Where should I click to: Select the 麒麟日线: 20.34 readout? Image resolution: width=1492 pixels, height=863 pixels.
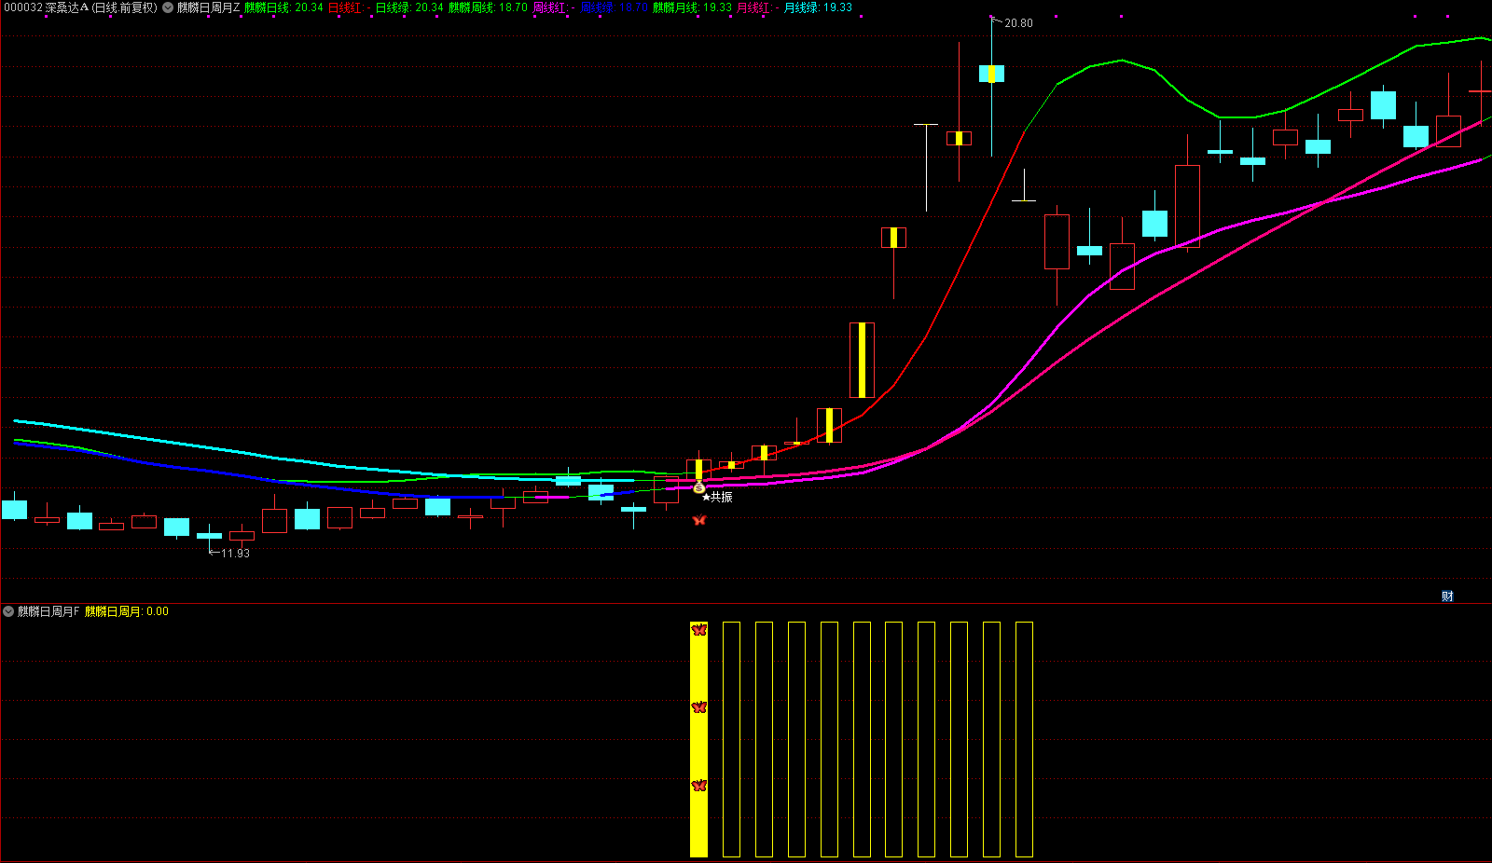click(x=283, y=7)
